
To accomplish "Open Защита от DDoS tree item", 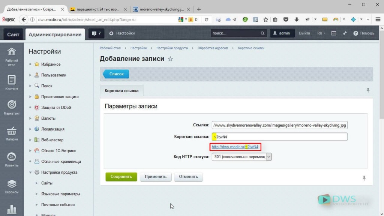I will [x=56, y=108].
